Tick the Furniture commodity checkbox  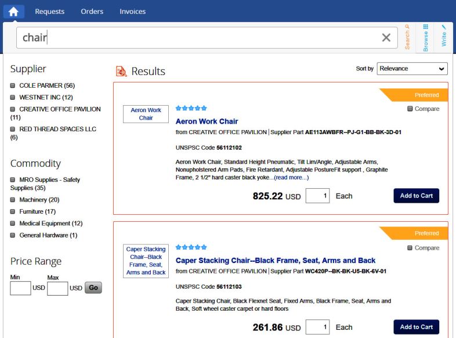pyautogui.click(x=13, y=212)
